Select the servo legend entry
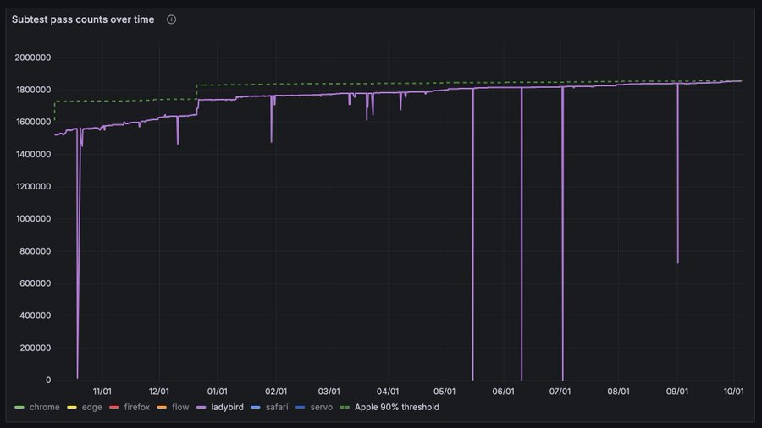762x428 pixels. tap(319, 407)
